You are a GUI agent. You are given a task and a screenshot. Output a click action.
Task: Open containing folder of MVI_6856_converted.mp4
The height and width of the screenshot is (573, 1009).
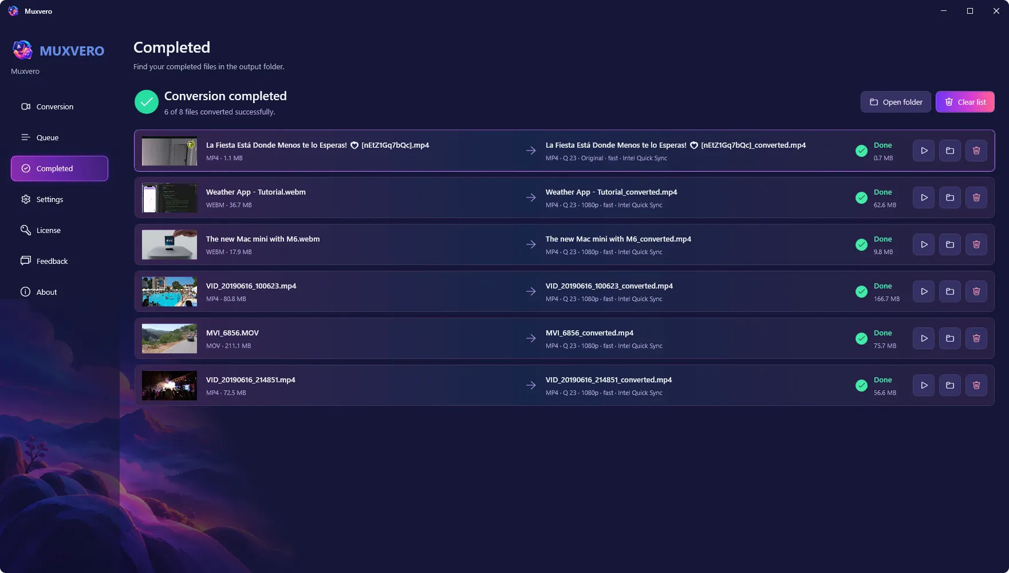950,338
